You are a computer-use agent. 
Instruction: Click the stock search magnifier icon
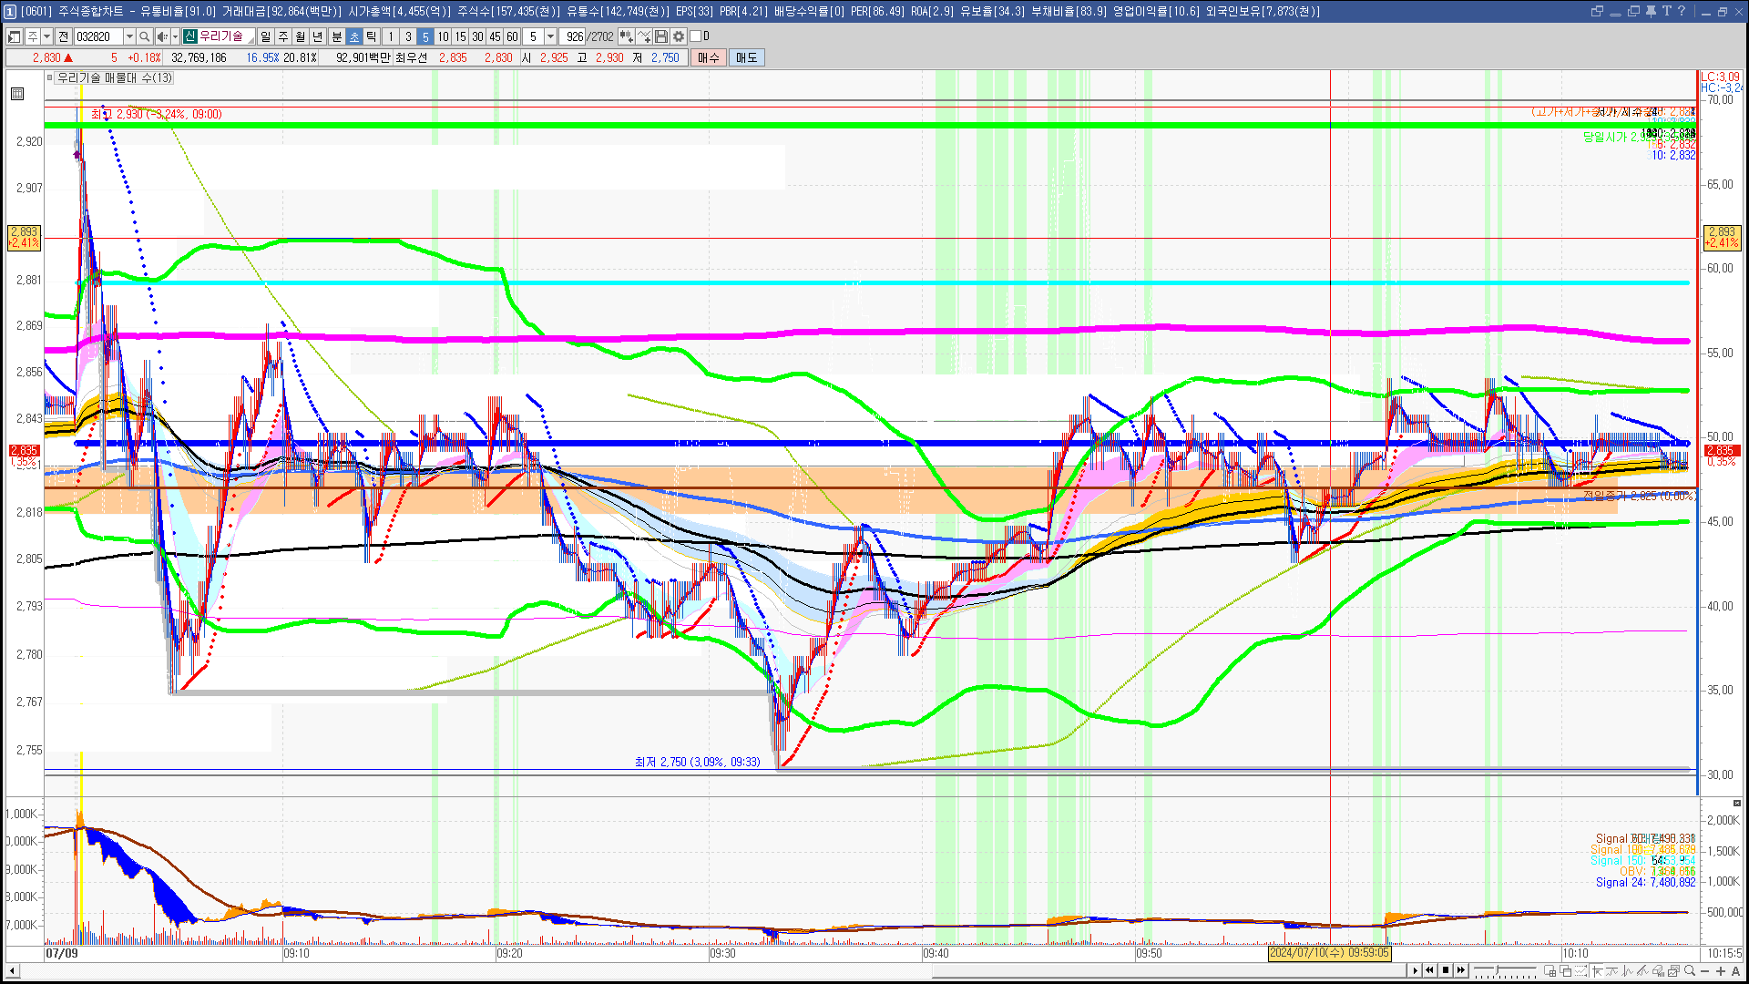pos(144,36)
